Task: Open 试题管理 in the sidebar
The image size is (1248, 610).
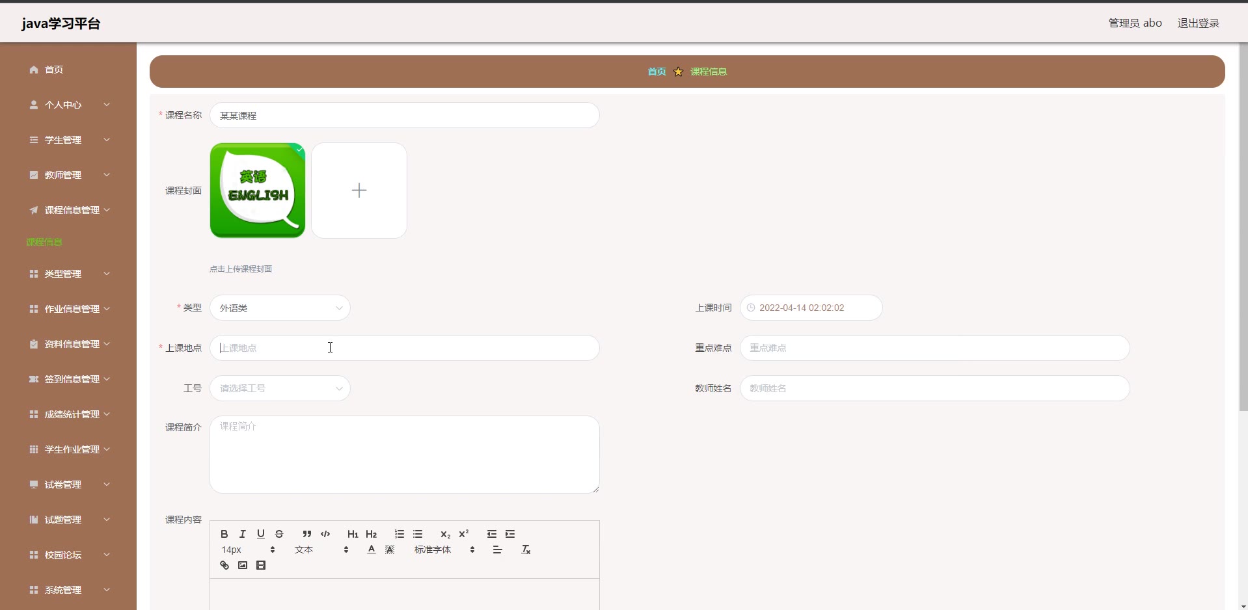Action: click(x=68, y=520)
